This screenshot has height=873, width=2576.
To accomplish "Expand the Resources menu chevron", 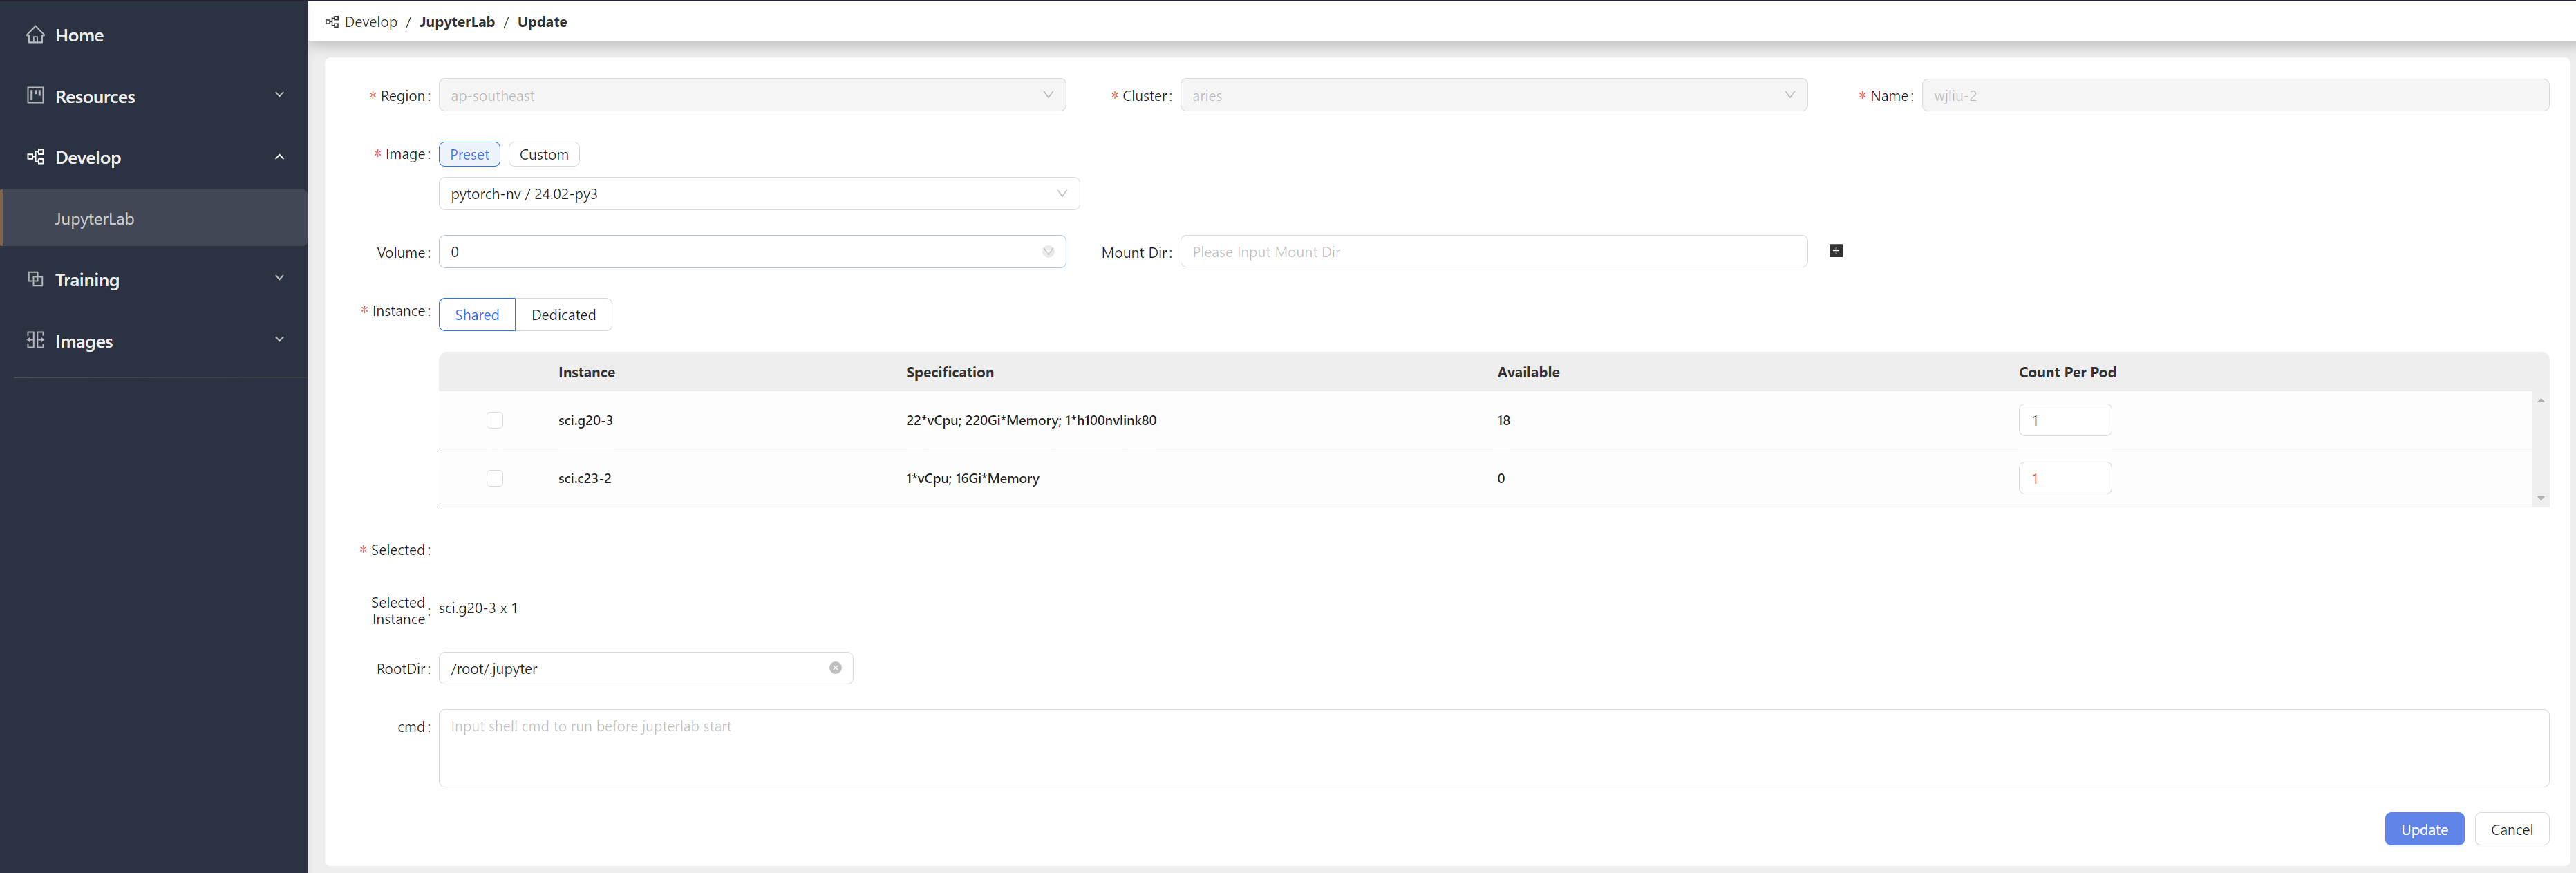I will point(280,95).
